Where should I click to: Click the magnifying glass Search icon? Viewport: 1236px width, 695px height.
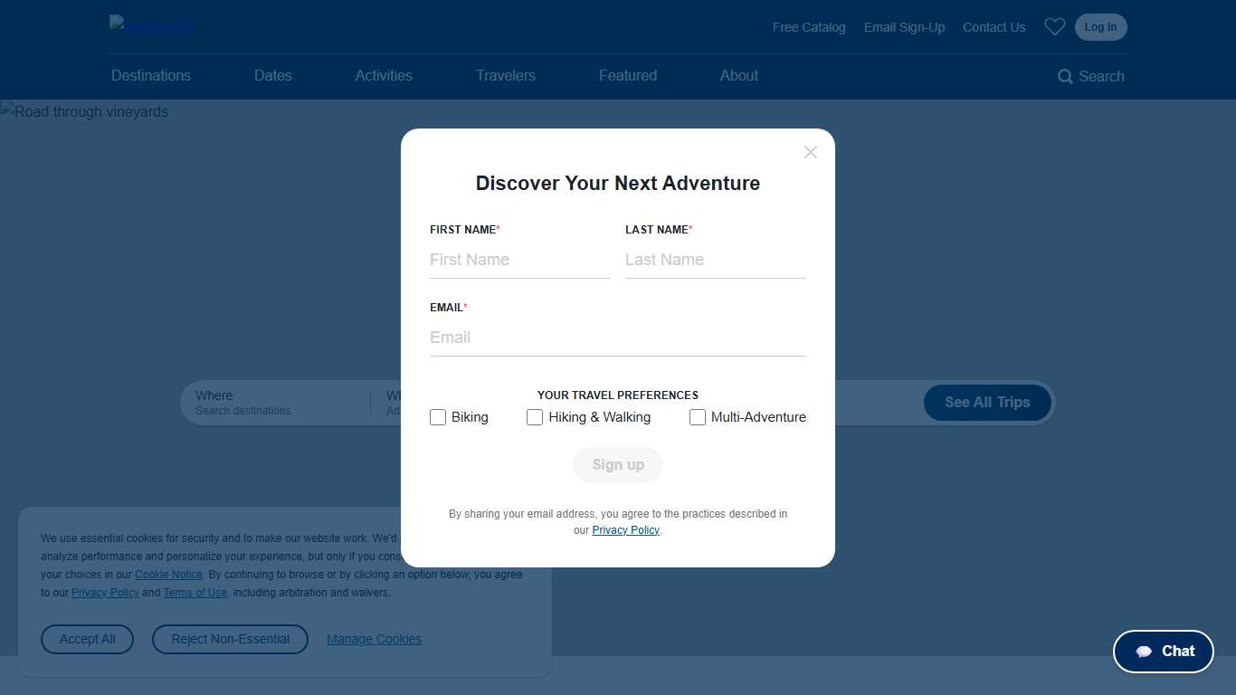click(x=1065, y=77)
